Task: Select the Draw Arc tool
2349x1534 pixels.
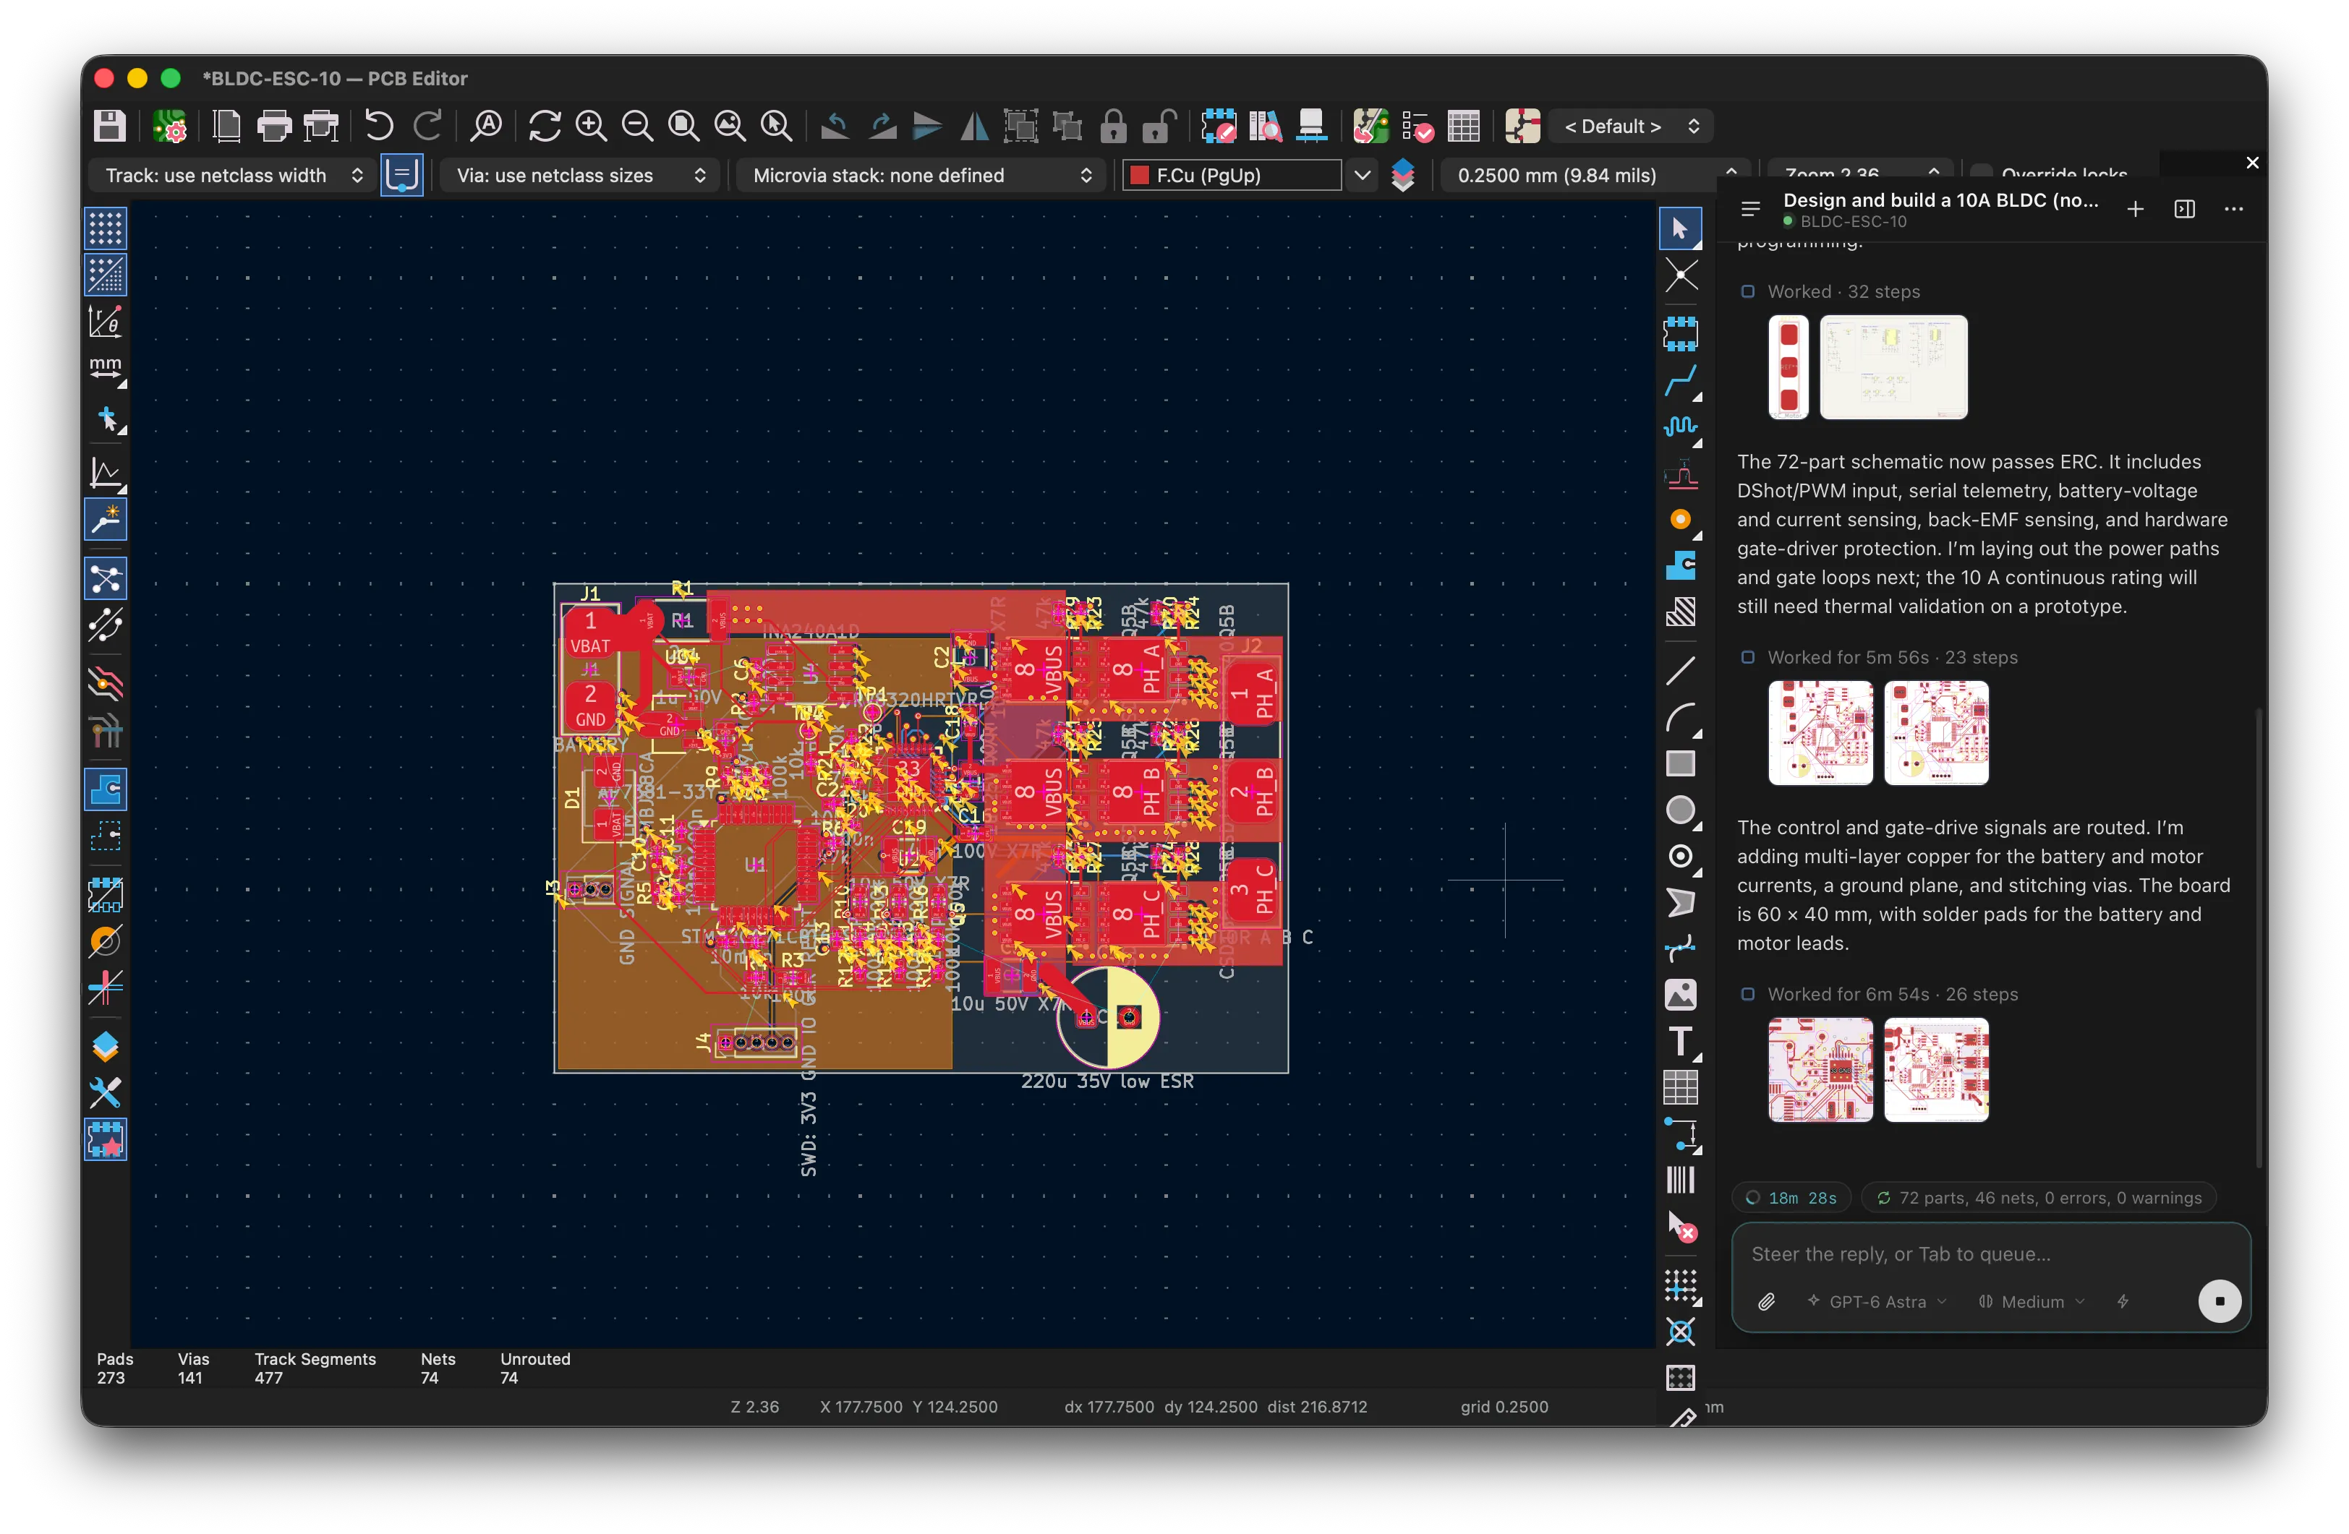Action: click(1681, 717)
